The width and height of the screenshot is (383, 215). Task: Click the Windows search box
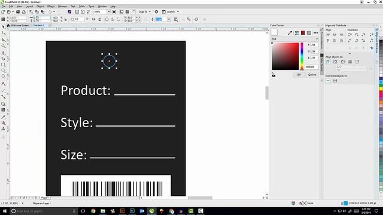[x=44, y=211]
